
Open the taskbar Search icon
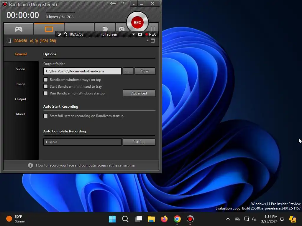click(125, 219)
